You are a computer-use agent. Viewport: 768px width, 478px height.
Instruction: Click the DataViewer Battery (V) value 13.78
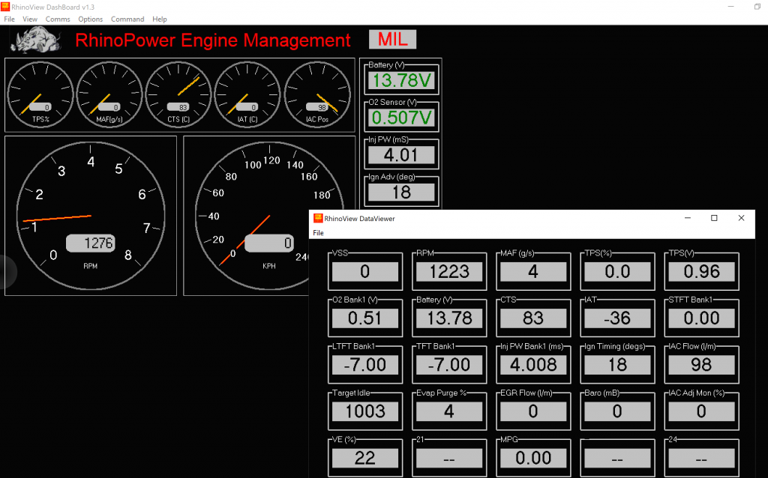click(449, 318)
